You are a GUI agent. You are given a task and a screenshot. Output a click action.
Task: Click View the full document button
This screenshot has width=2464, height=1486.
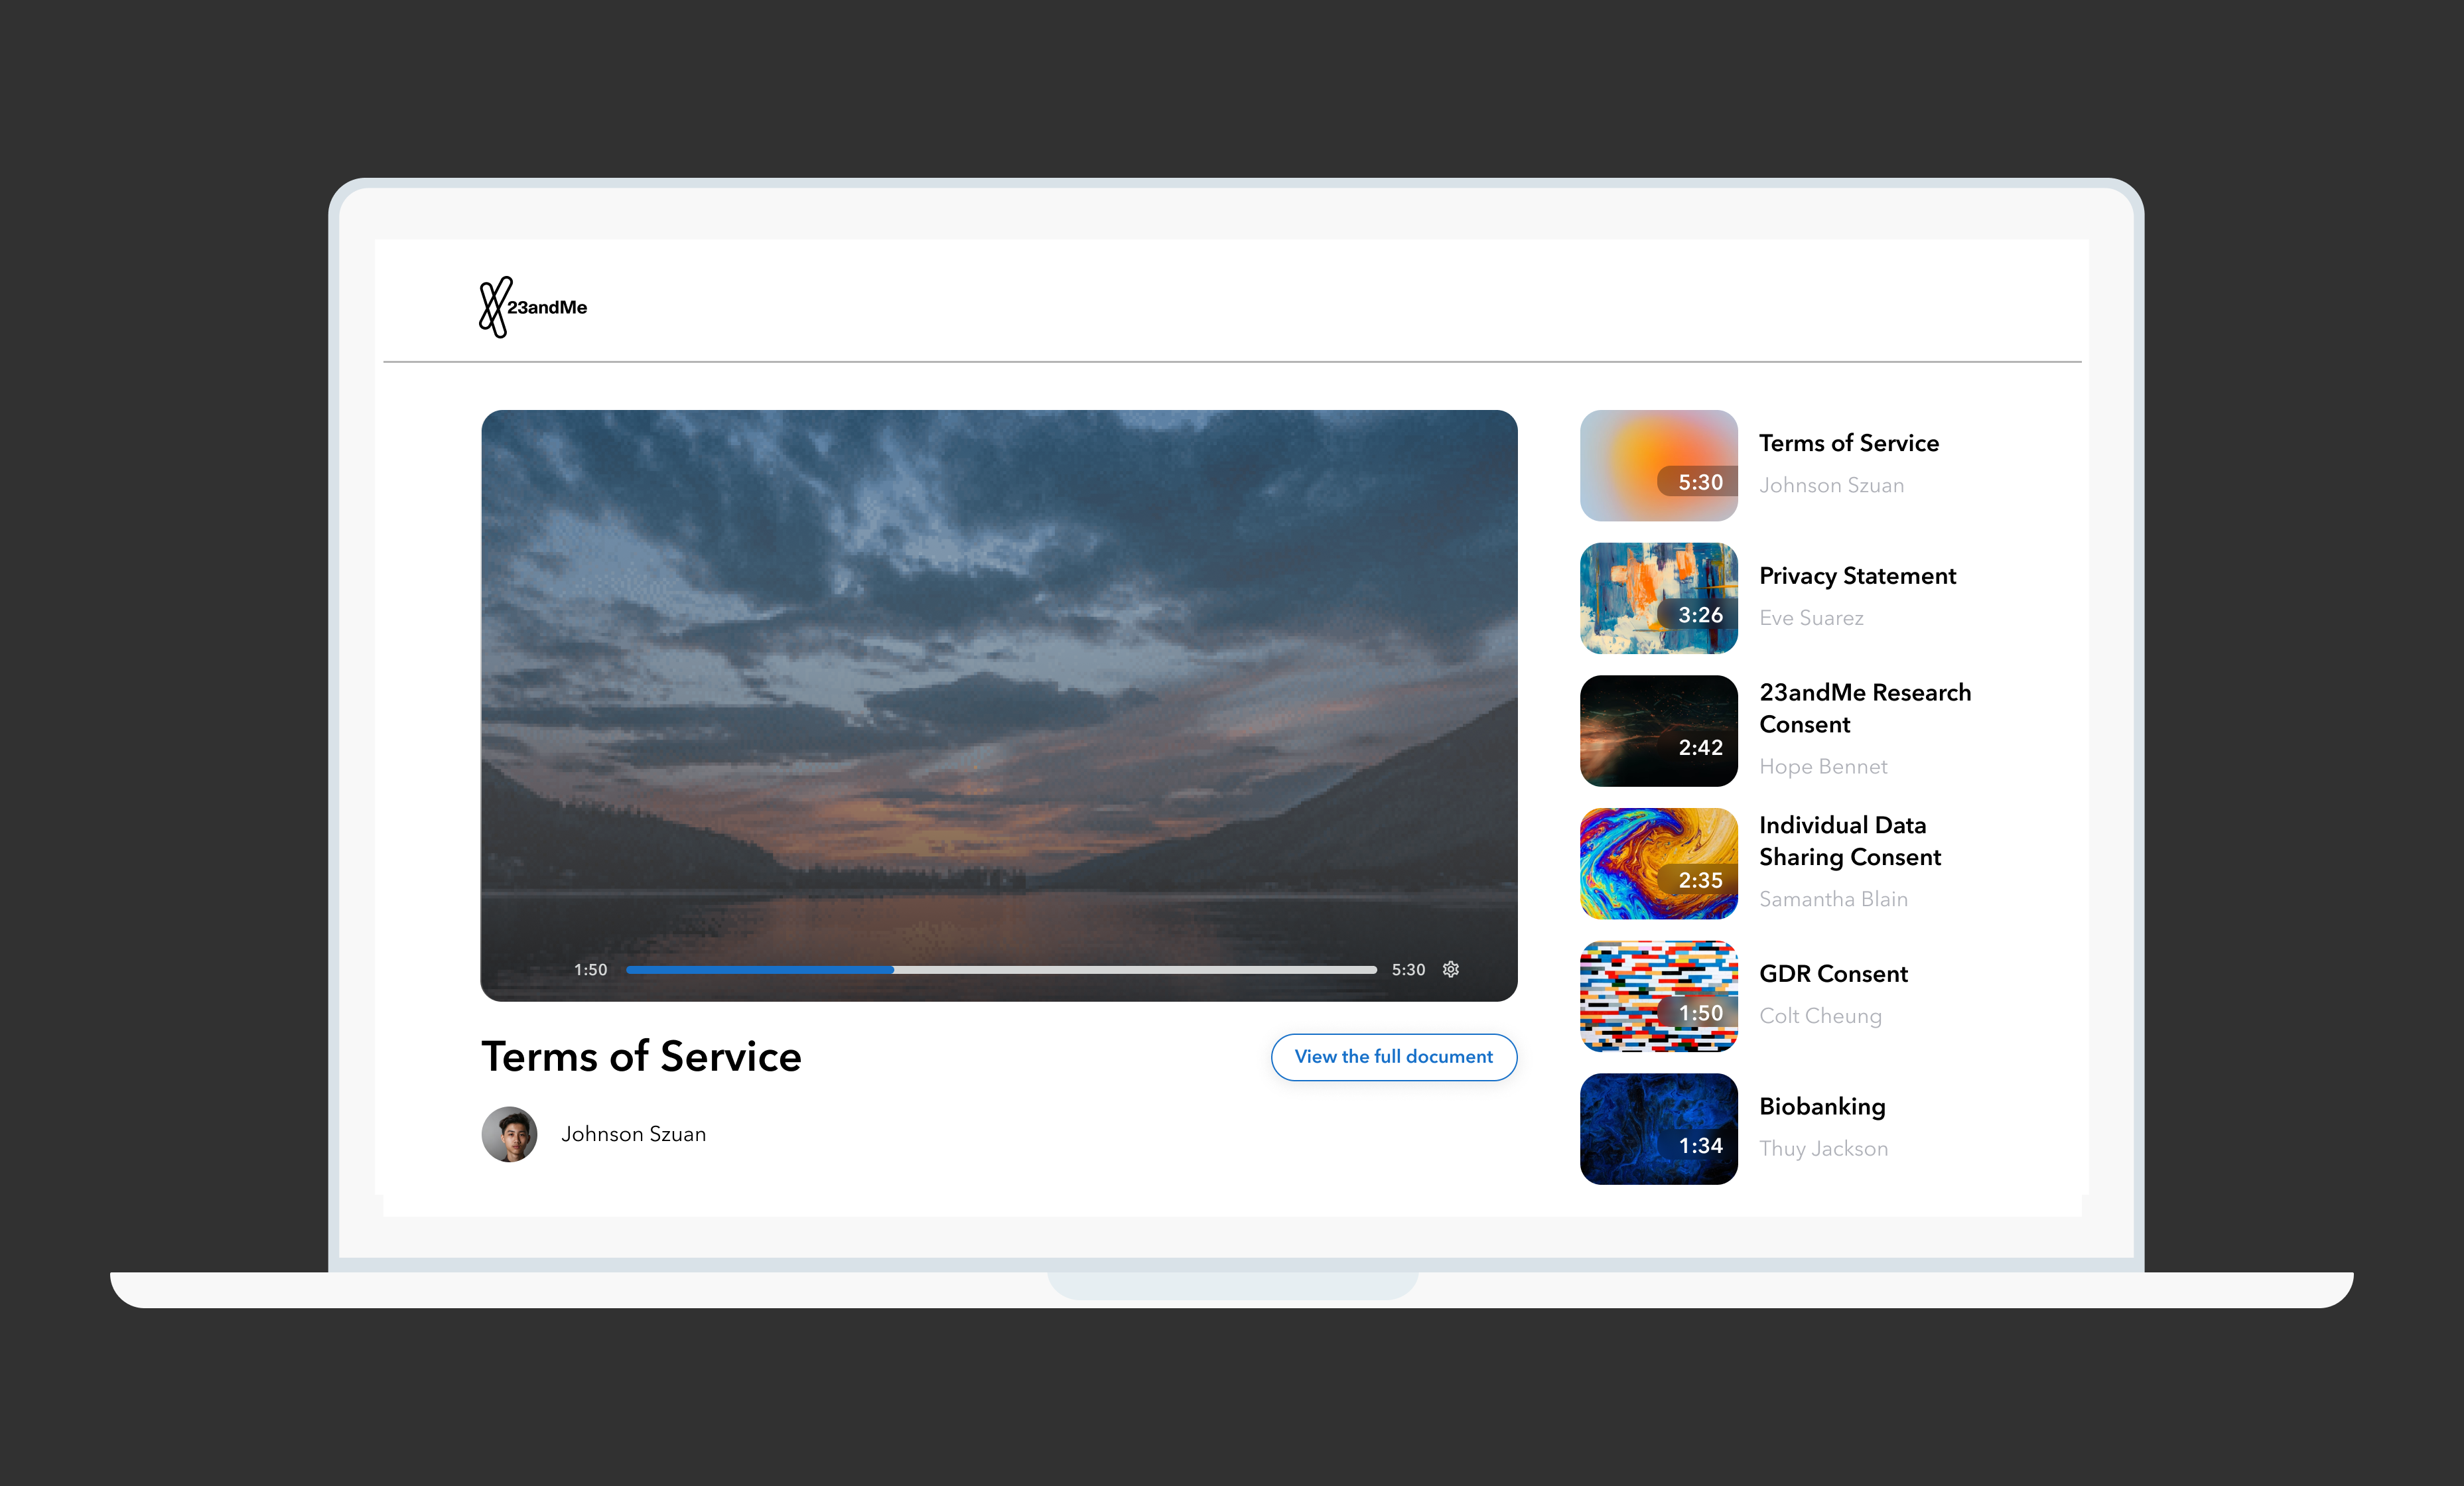1393,1057
